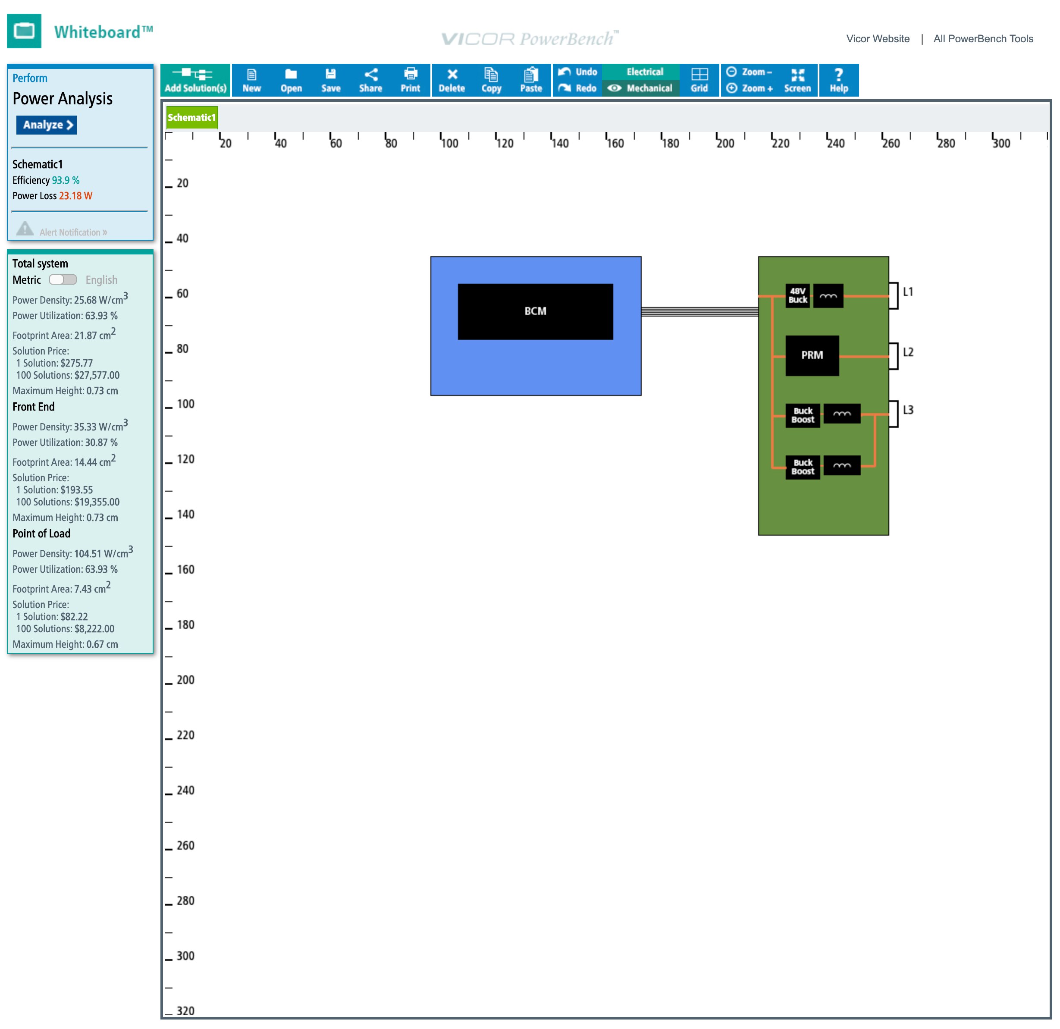
Task: Run the Analyze power analysis
Action: coord(47,125)
